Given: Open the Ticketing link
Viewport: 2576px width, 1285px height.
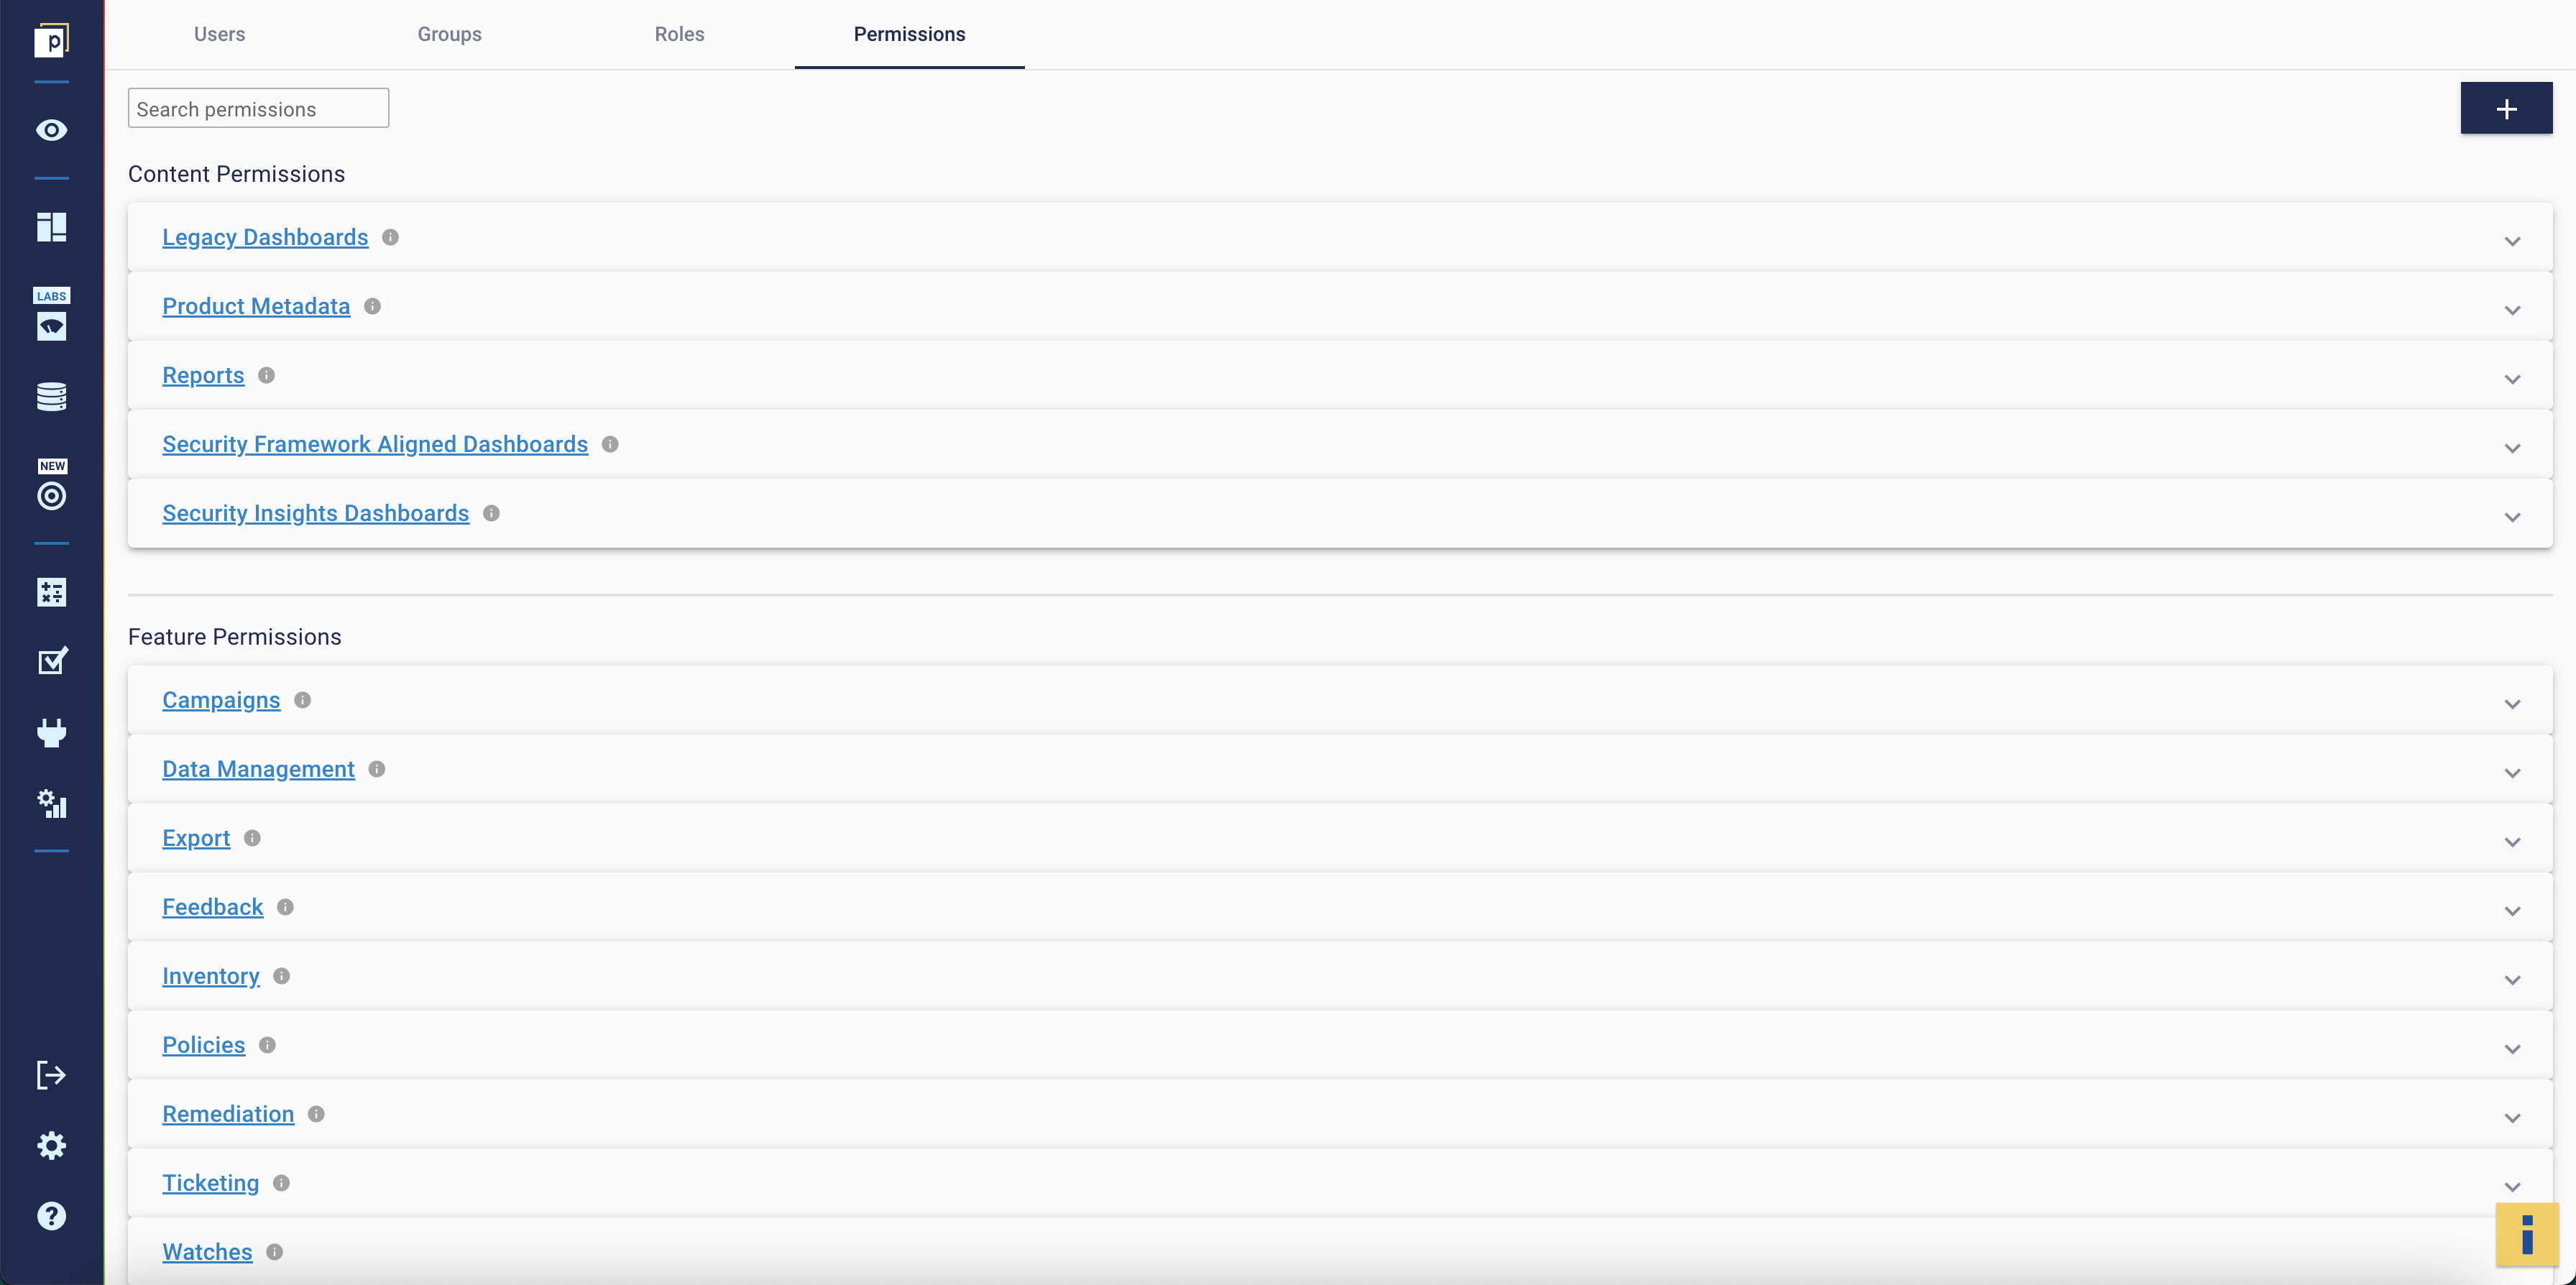Looking at the screenshot, I should click(x=210, y=1183).
